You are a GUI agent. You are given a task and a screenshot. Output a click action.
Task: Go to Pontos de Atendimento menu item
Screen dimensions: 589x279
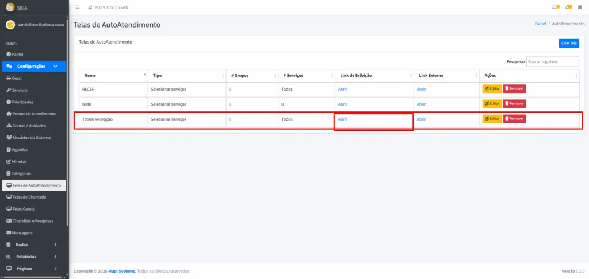[34, 114]
